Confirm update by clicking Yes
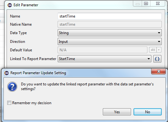This screenshot has width=168, height=122. pyautogui.click(x=117, y=112)
